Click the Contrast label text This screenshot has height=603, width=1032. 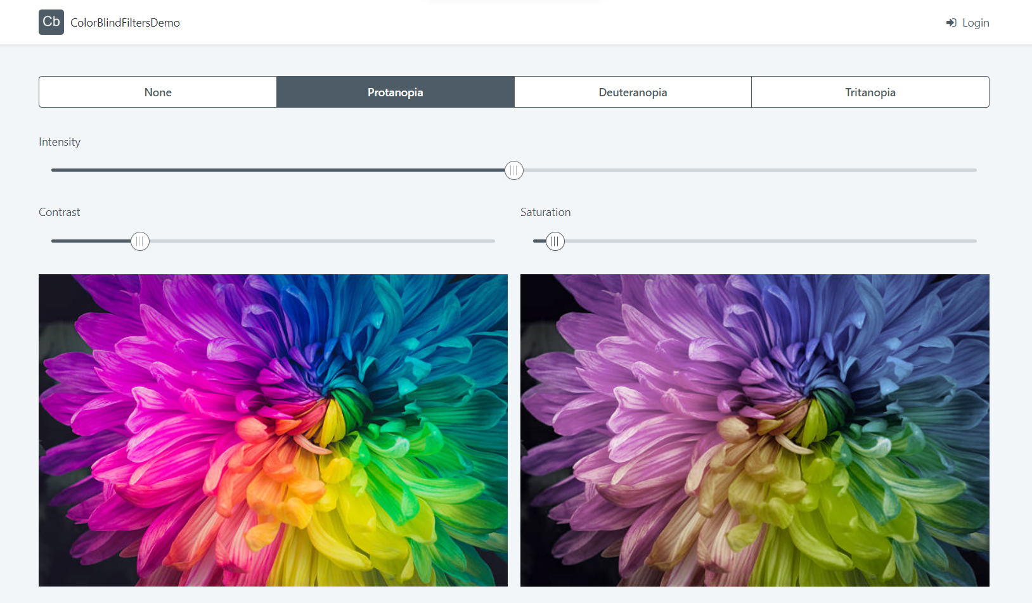(60, 212)
